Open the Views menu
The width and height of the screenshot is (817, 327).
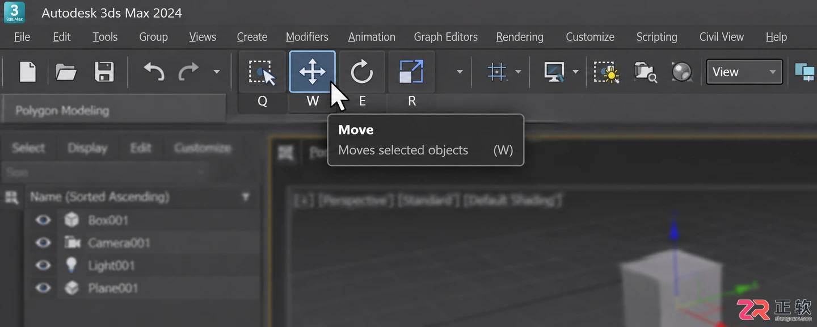(203, 37)
